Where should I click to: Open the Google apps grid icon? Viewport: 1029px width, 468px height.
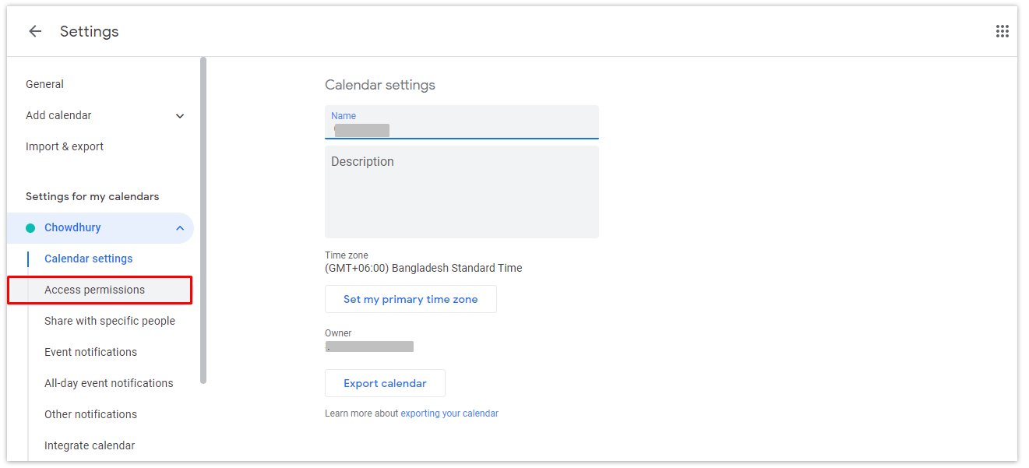tap(1003, 31)
